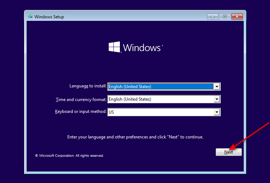Image resolution: width=270 pixels, height=183 pixels.
Task: Click the Windows Setup title text
Action: (49, 17)
